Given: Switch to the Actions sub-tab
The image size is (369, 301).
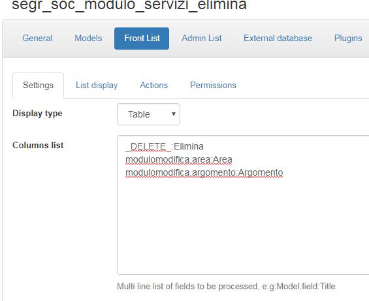Looking at the screenshot, I should 153,85.
